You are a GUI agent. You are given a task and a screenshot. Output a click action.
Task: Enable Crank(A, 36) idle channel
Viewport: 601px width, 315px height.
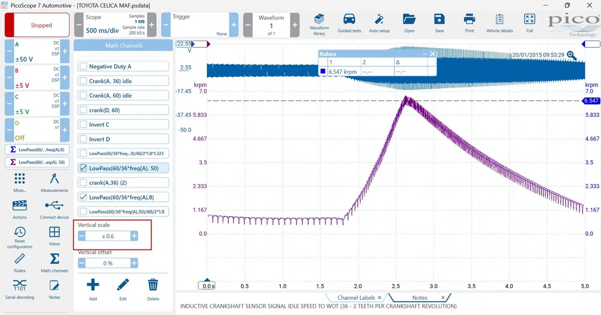(x=83, y=81)
